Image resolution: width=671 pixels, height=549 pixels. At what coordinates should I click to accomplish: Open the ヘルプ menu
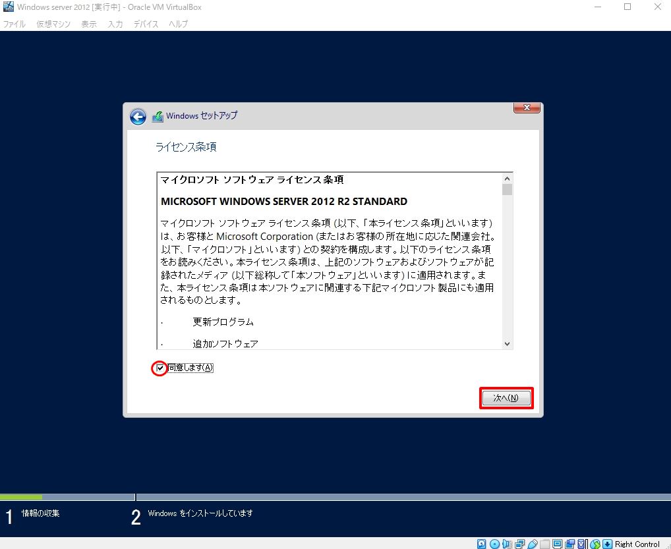click(178, 24)
